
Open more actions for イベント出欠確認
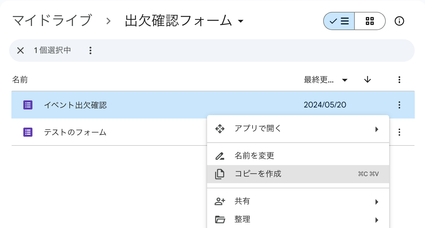pos(399,105)
